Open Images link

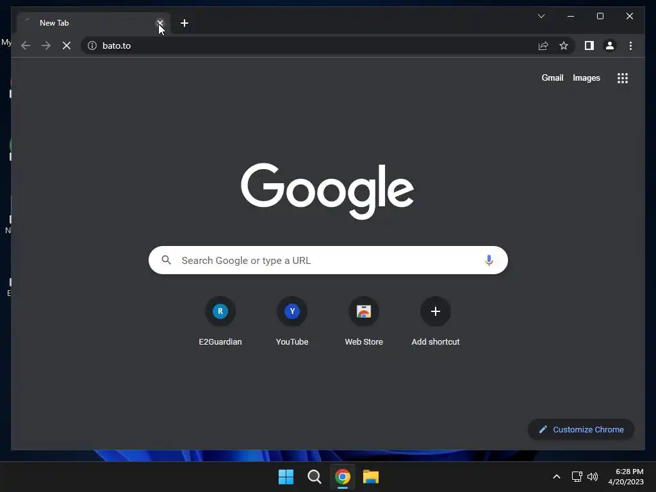(x=586, y=78)
